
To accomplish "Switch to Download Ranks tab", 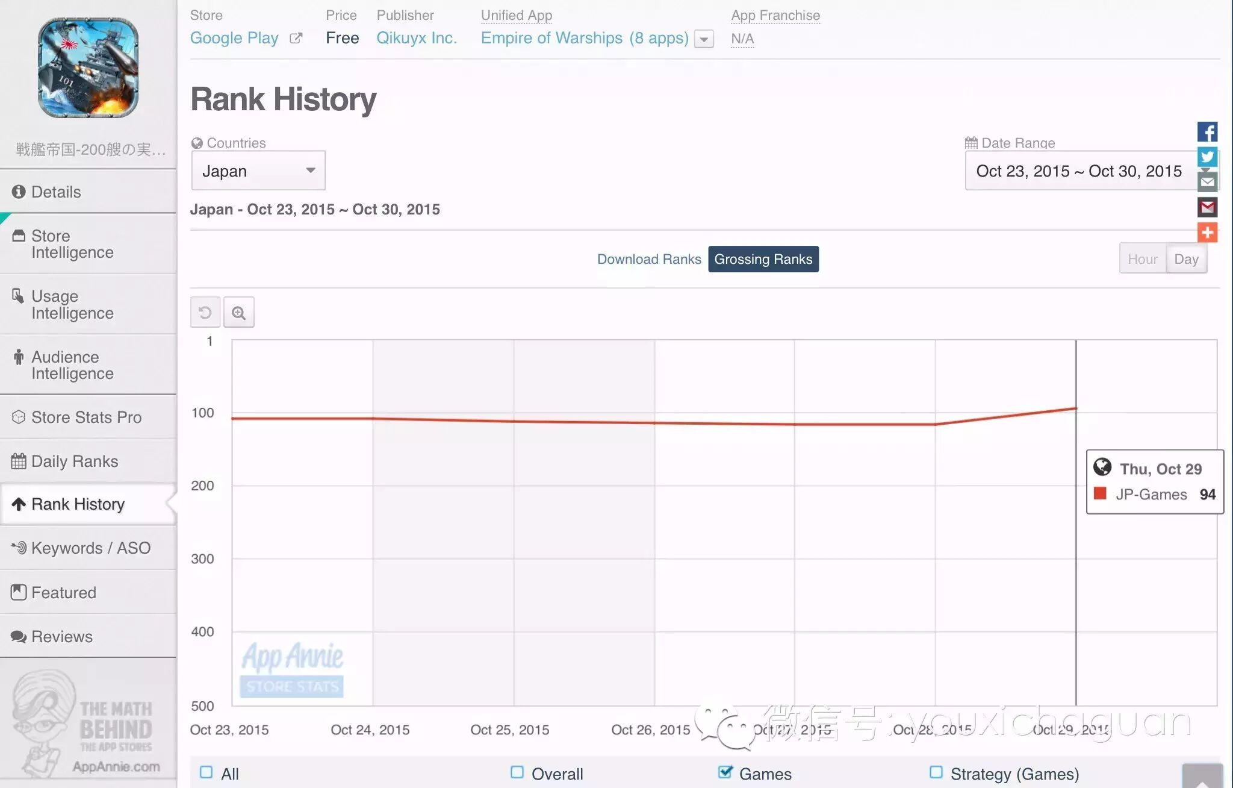I will point(648,259).
